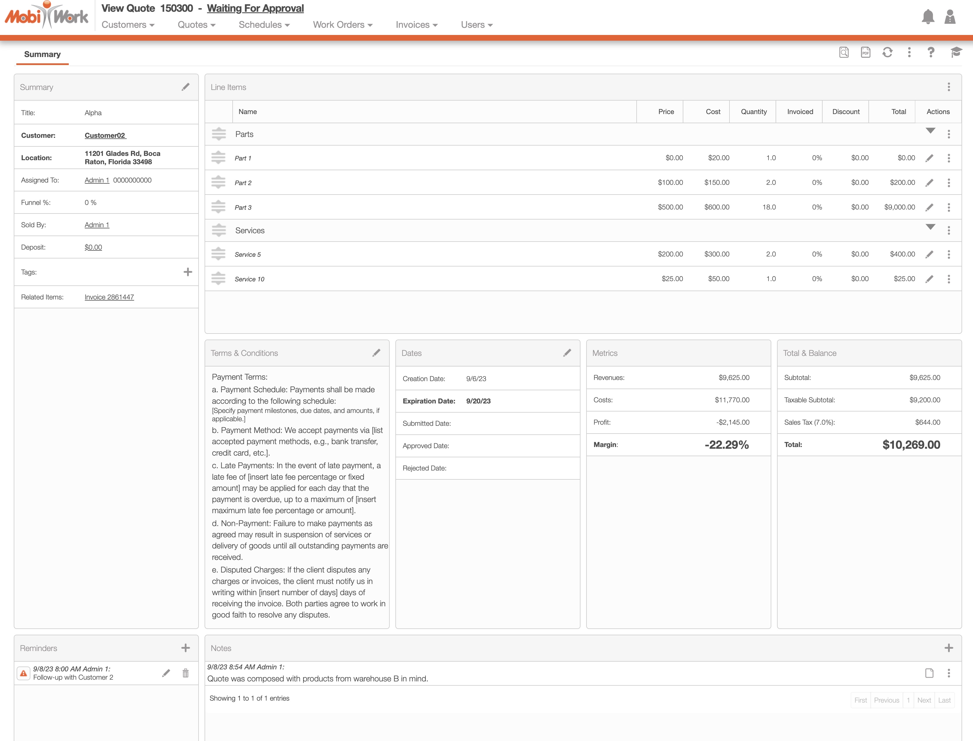
Task: Delete the Follow-up reminder with trash icon
Action: coord(185,673)
